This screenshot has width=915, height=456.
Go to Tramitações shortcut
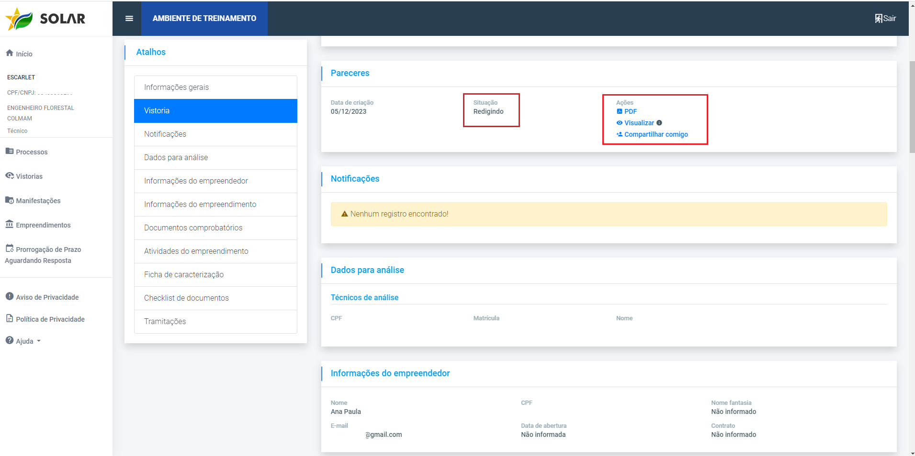point(215,322)
